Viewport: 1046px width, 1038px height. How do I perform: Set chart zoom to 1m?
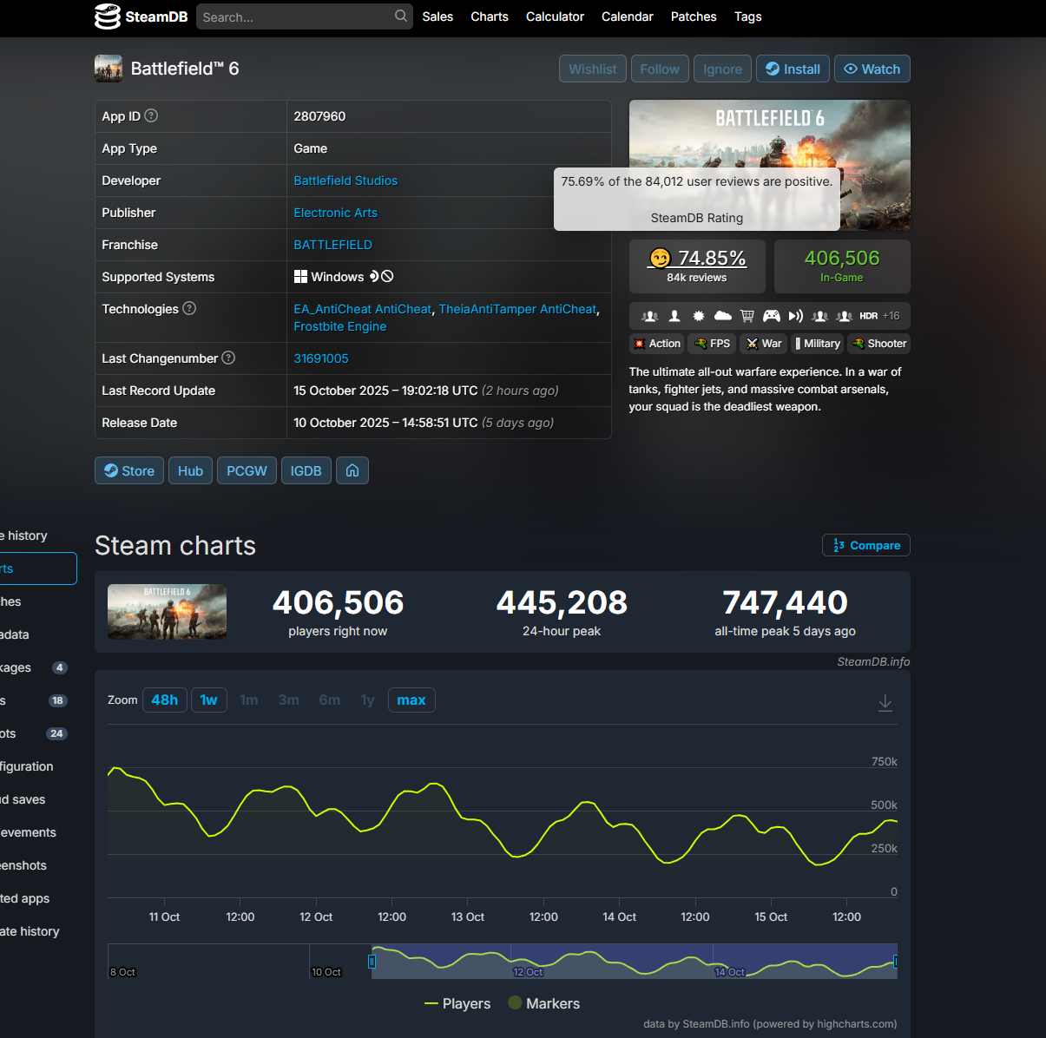tap(249, 700)
